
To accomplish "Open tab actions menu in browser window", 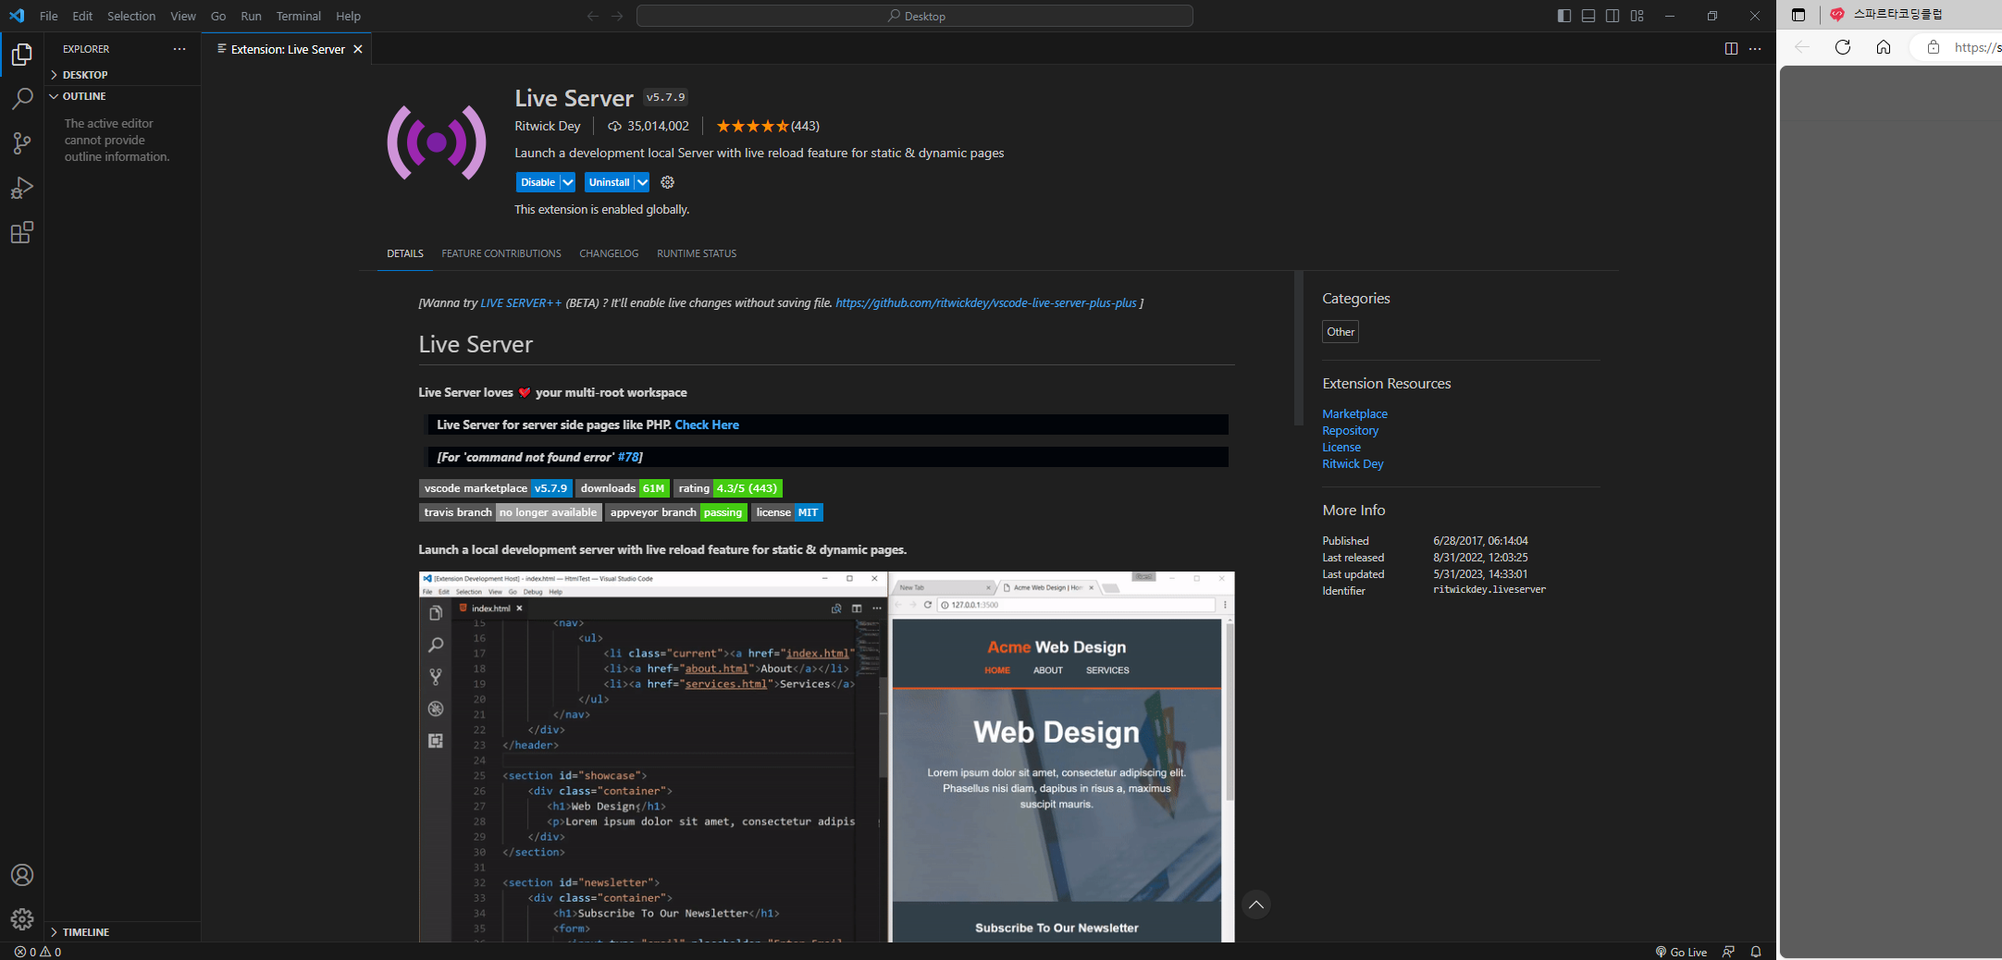I will (x=1798, y=15).
